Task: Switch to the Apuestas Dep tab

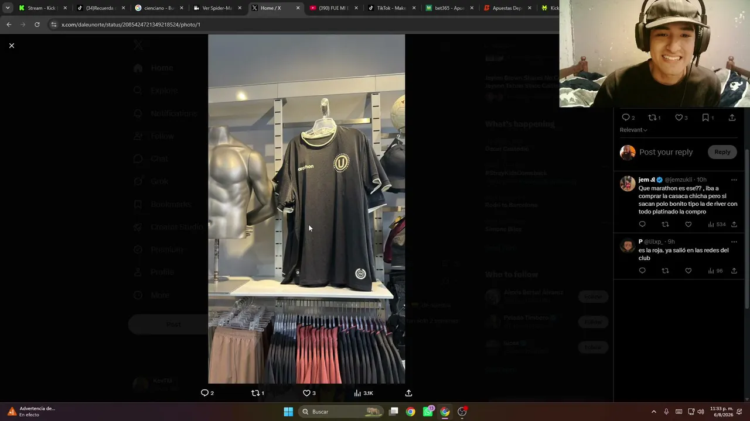Action: tap(507, 8)
